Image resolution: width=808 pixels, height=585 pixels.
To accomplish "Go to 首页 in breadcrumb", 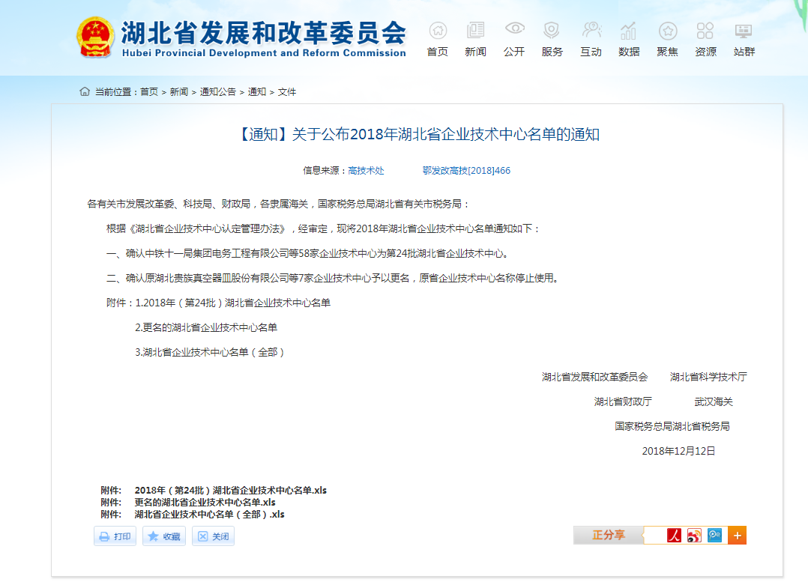I will click(x=149, y=91).
